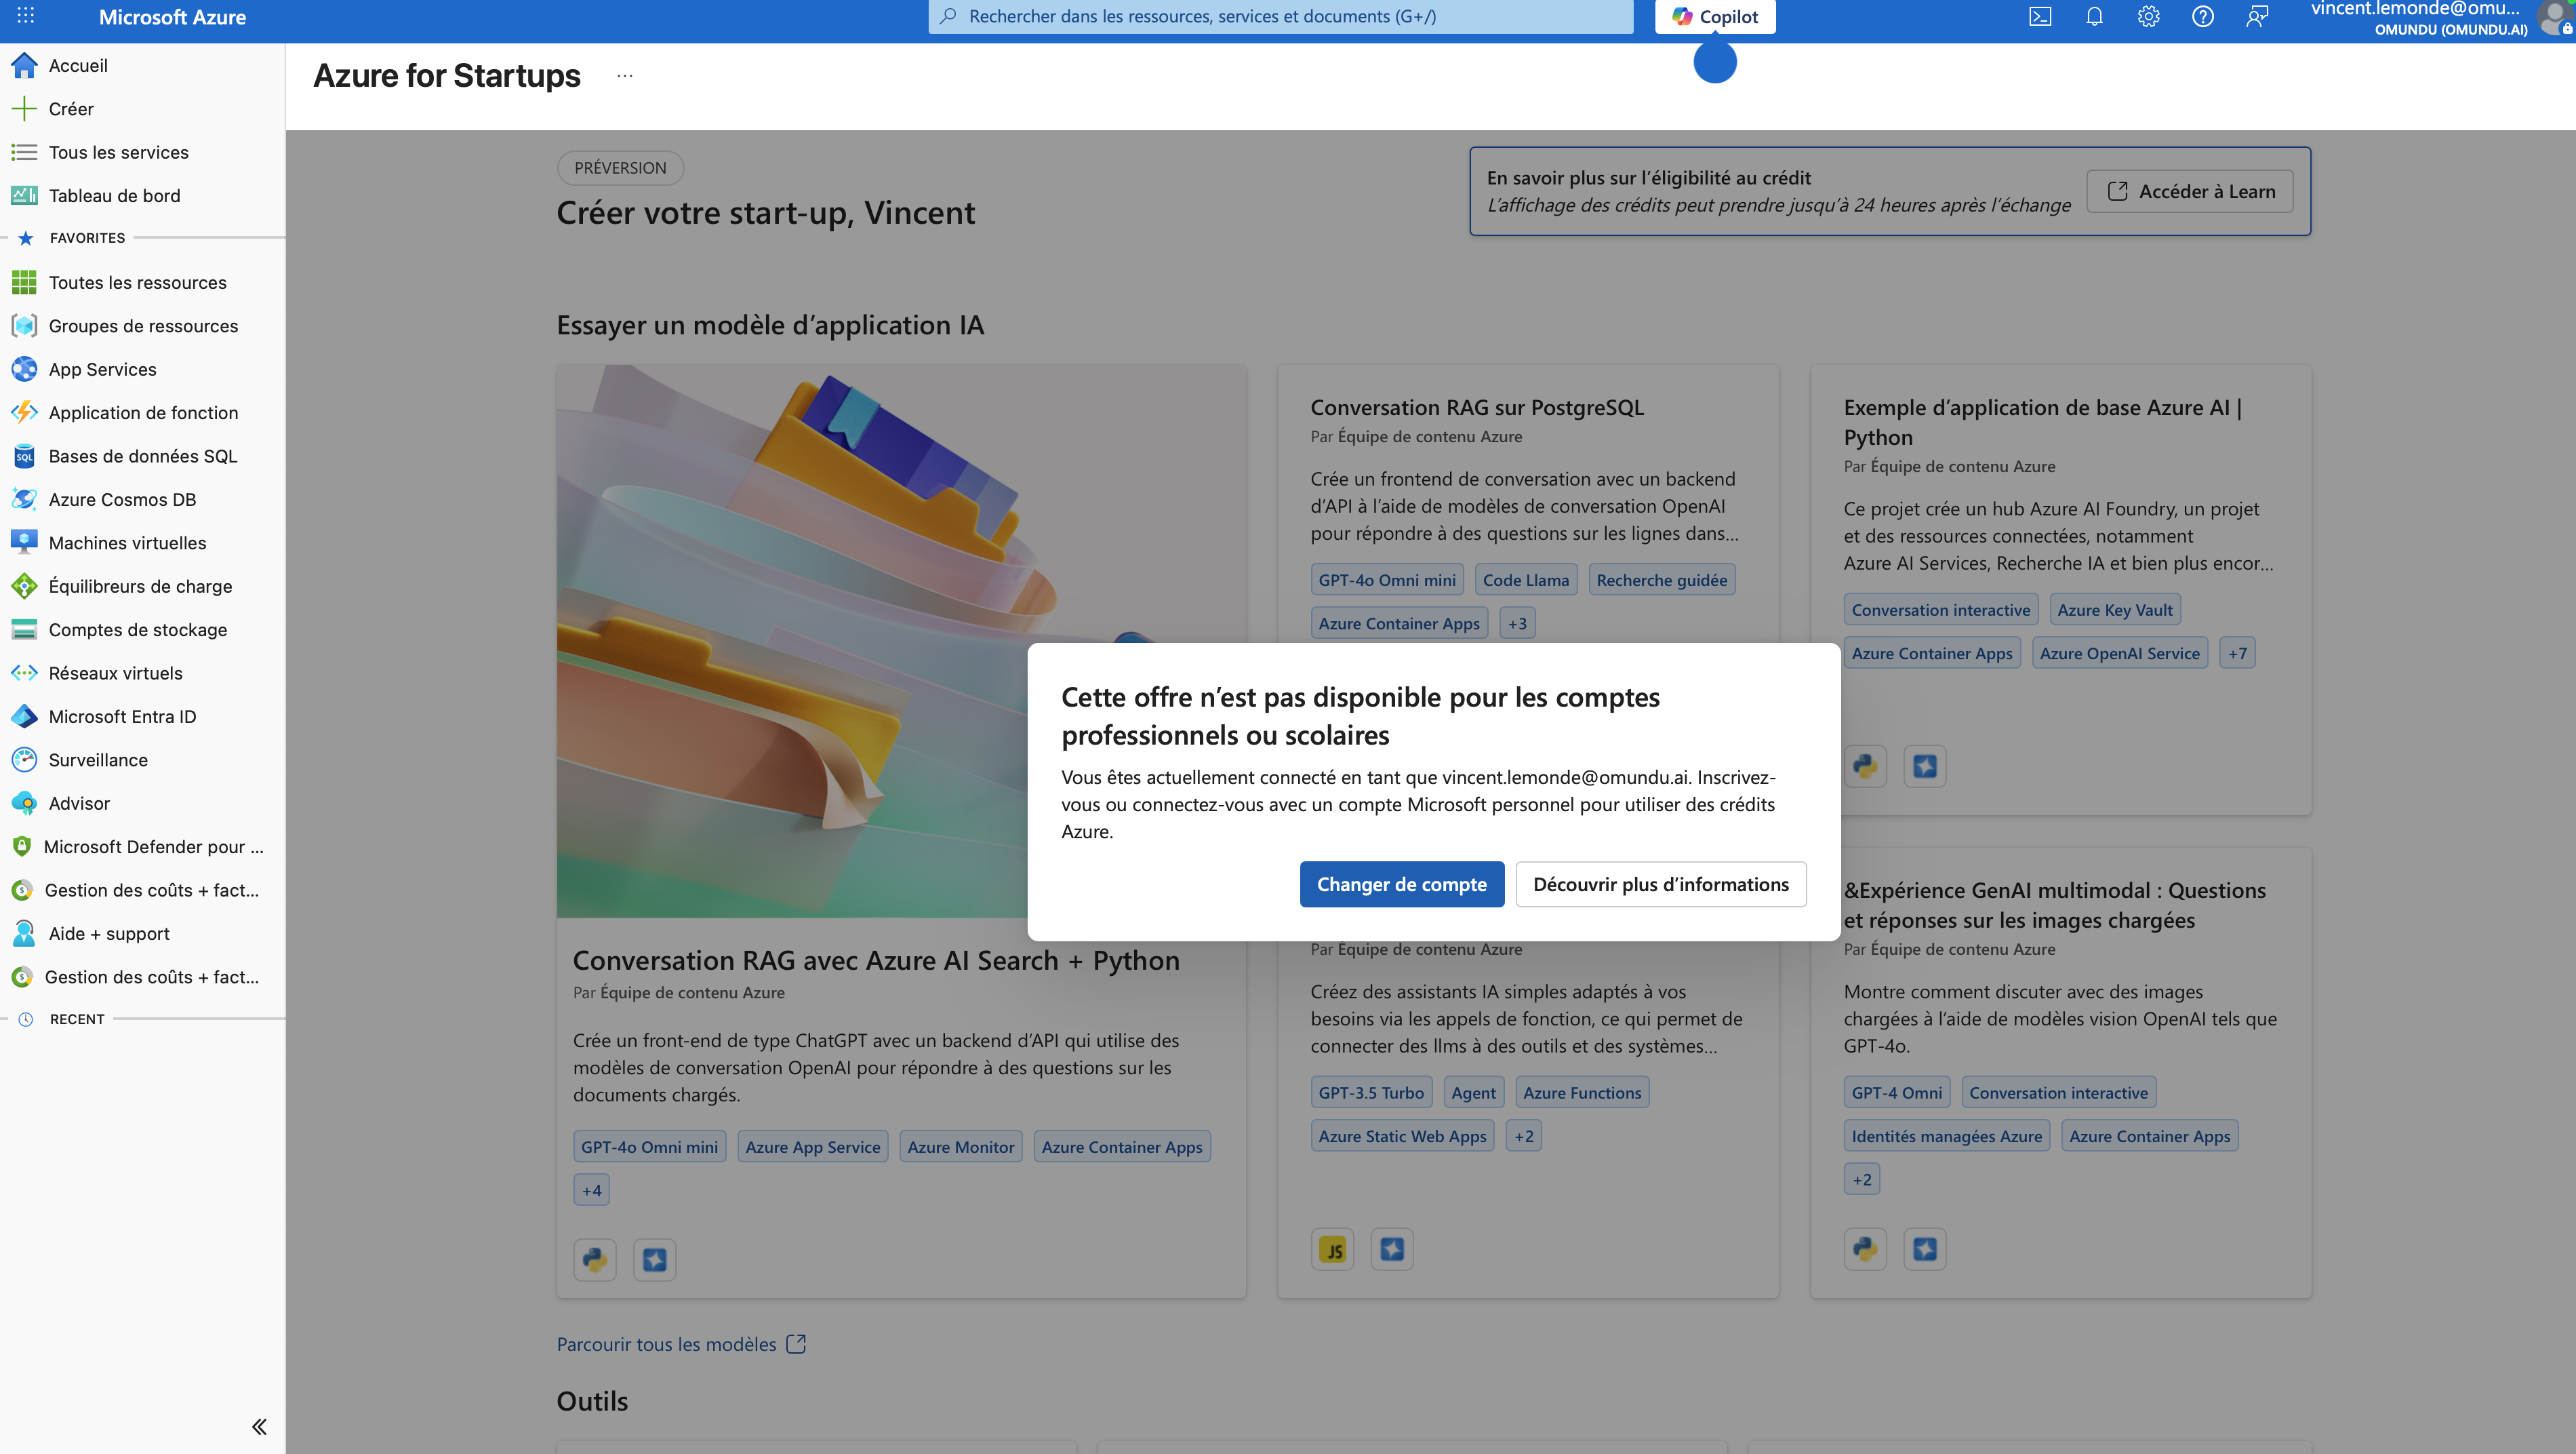The width and height of the screenshot is (2576, 1454).
Task: Click Découvrir plus d'informations in the dialog
Action: pos(1661,884)
